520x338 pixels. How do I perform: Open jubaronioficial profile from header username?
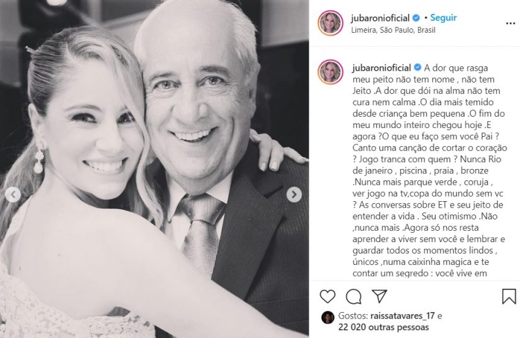click(x=381, y=18)
